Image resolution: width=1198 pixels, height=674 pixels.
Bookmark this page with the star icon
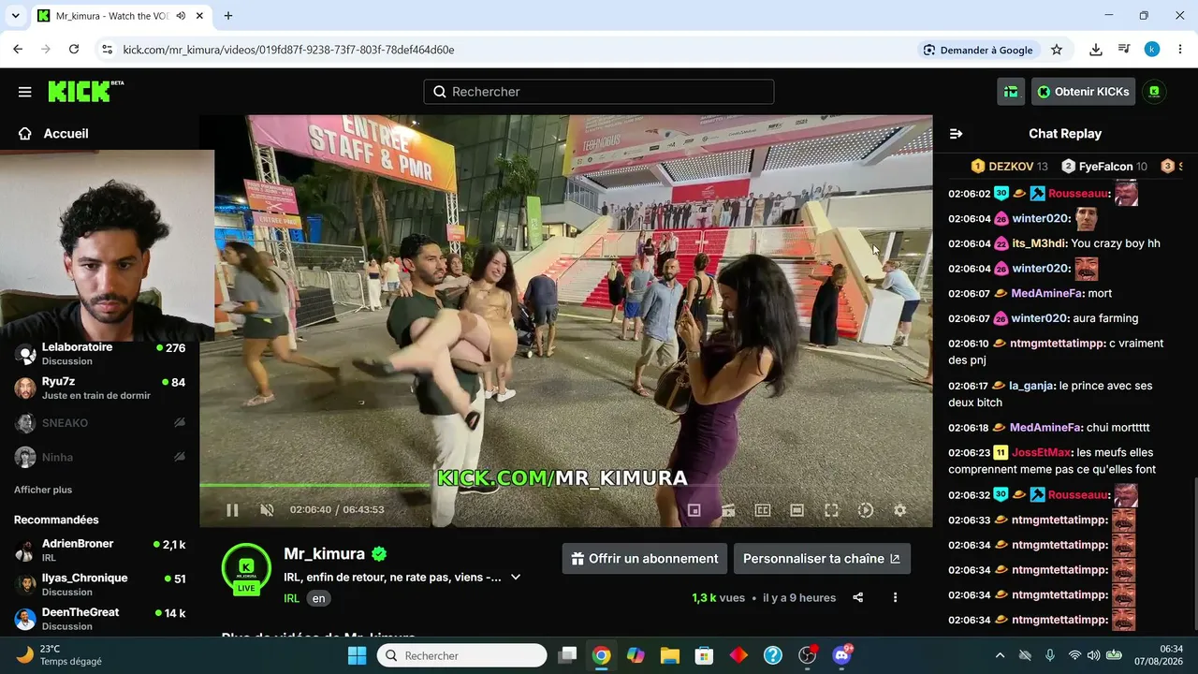point(1057,50)
